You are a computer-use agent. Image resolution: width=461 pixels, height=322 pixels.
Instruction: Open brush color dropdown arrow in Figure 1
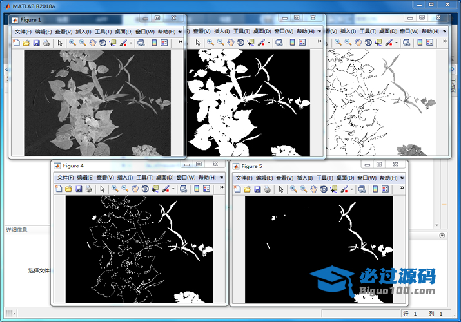pos(131,43)
